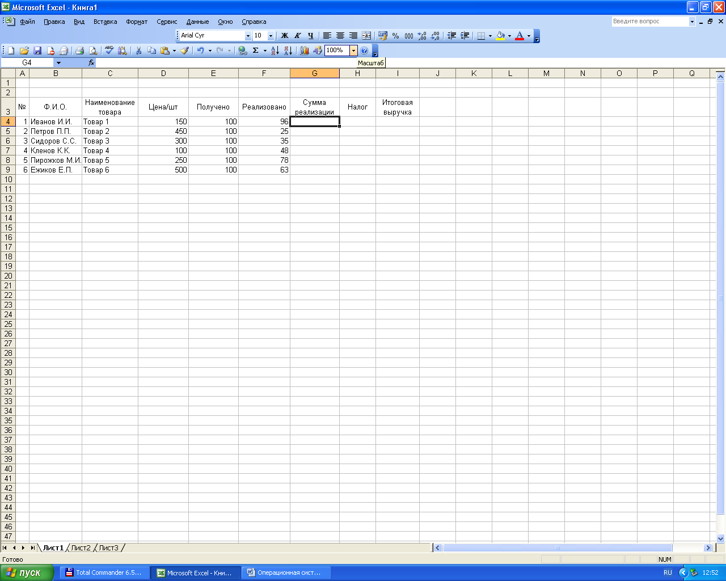The image size is (726, 581).
Task: Select the row 9 header
Action: (x=8, y=170)
